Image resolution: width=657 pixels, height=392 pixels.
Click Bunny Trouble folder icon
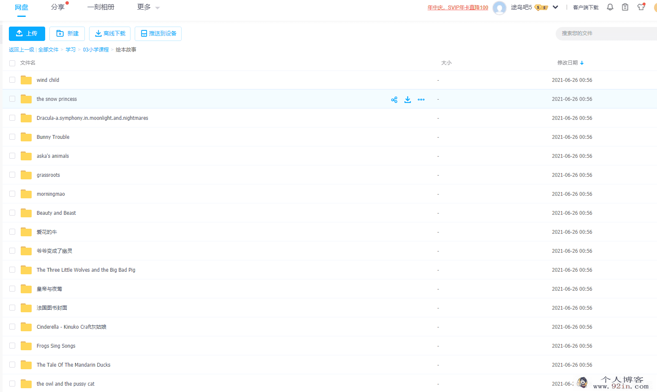pyautogui.click(x=26, y=137)
